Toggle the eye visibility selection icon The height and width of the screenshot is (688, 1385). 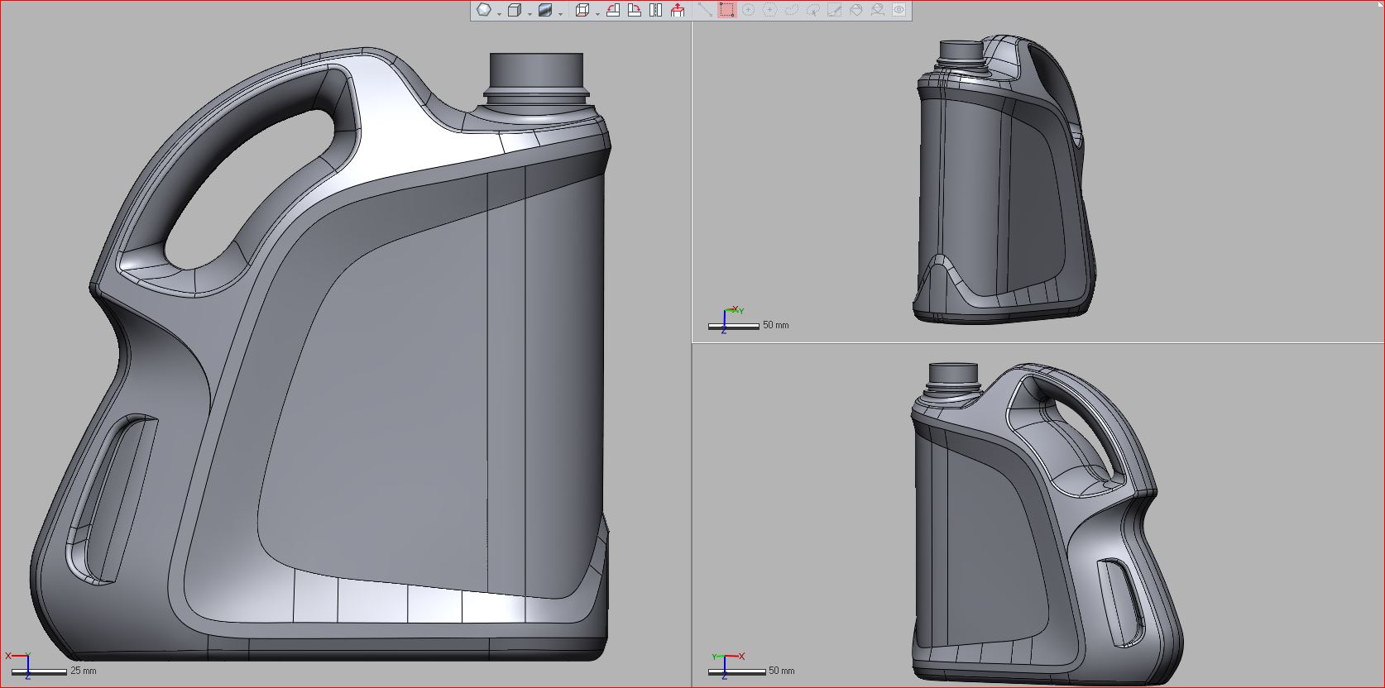tap(899, 11)
